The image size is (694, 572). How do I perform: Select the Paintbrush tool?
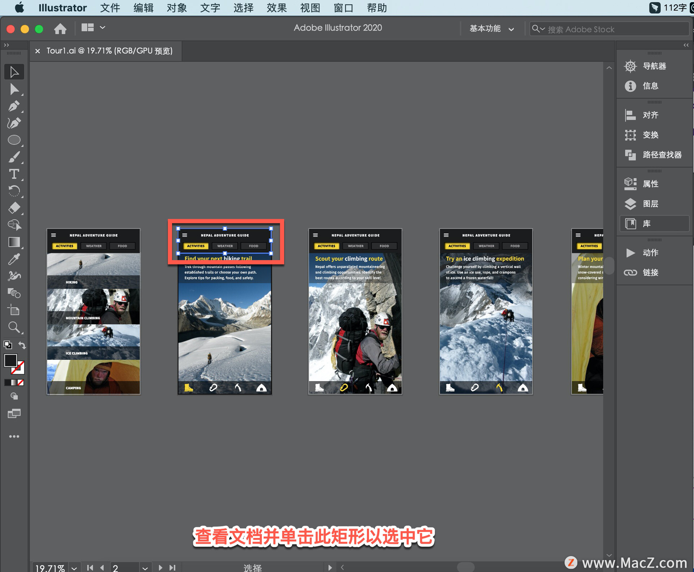click(x=14, y=157)
